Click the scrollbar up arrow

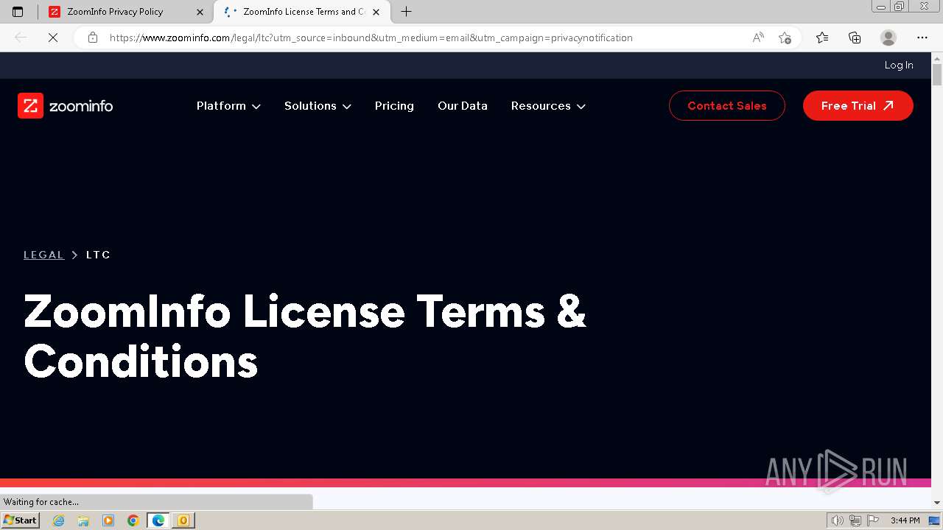937,58
